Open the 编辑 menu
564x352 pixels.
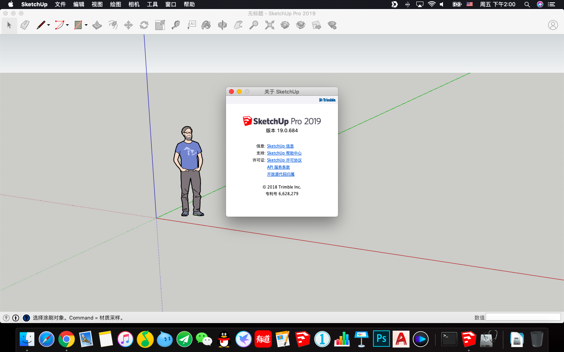coord(79,4)
